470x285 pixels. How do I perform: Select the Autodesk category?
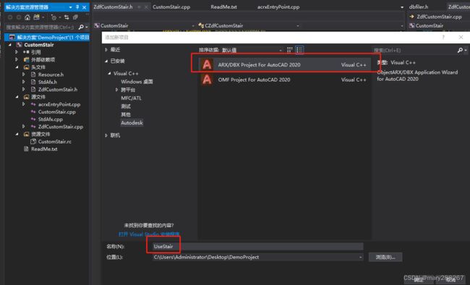click(132, 123)
